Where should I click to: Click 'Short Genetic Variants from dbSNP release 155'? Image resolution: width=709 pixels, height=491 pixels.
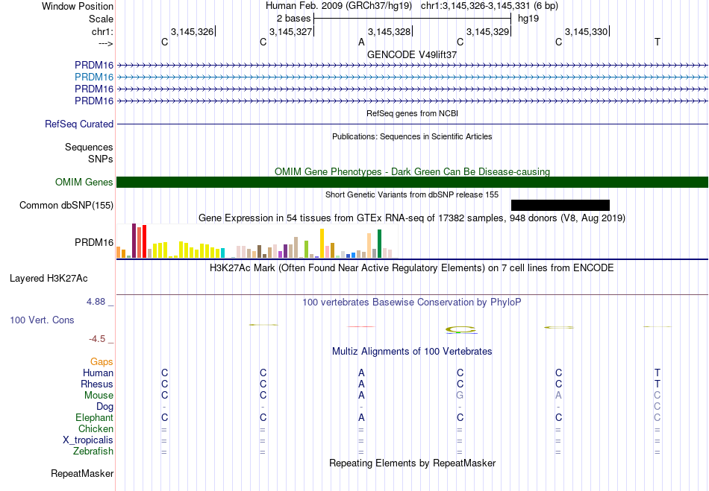tap(412, 194)
